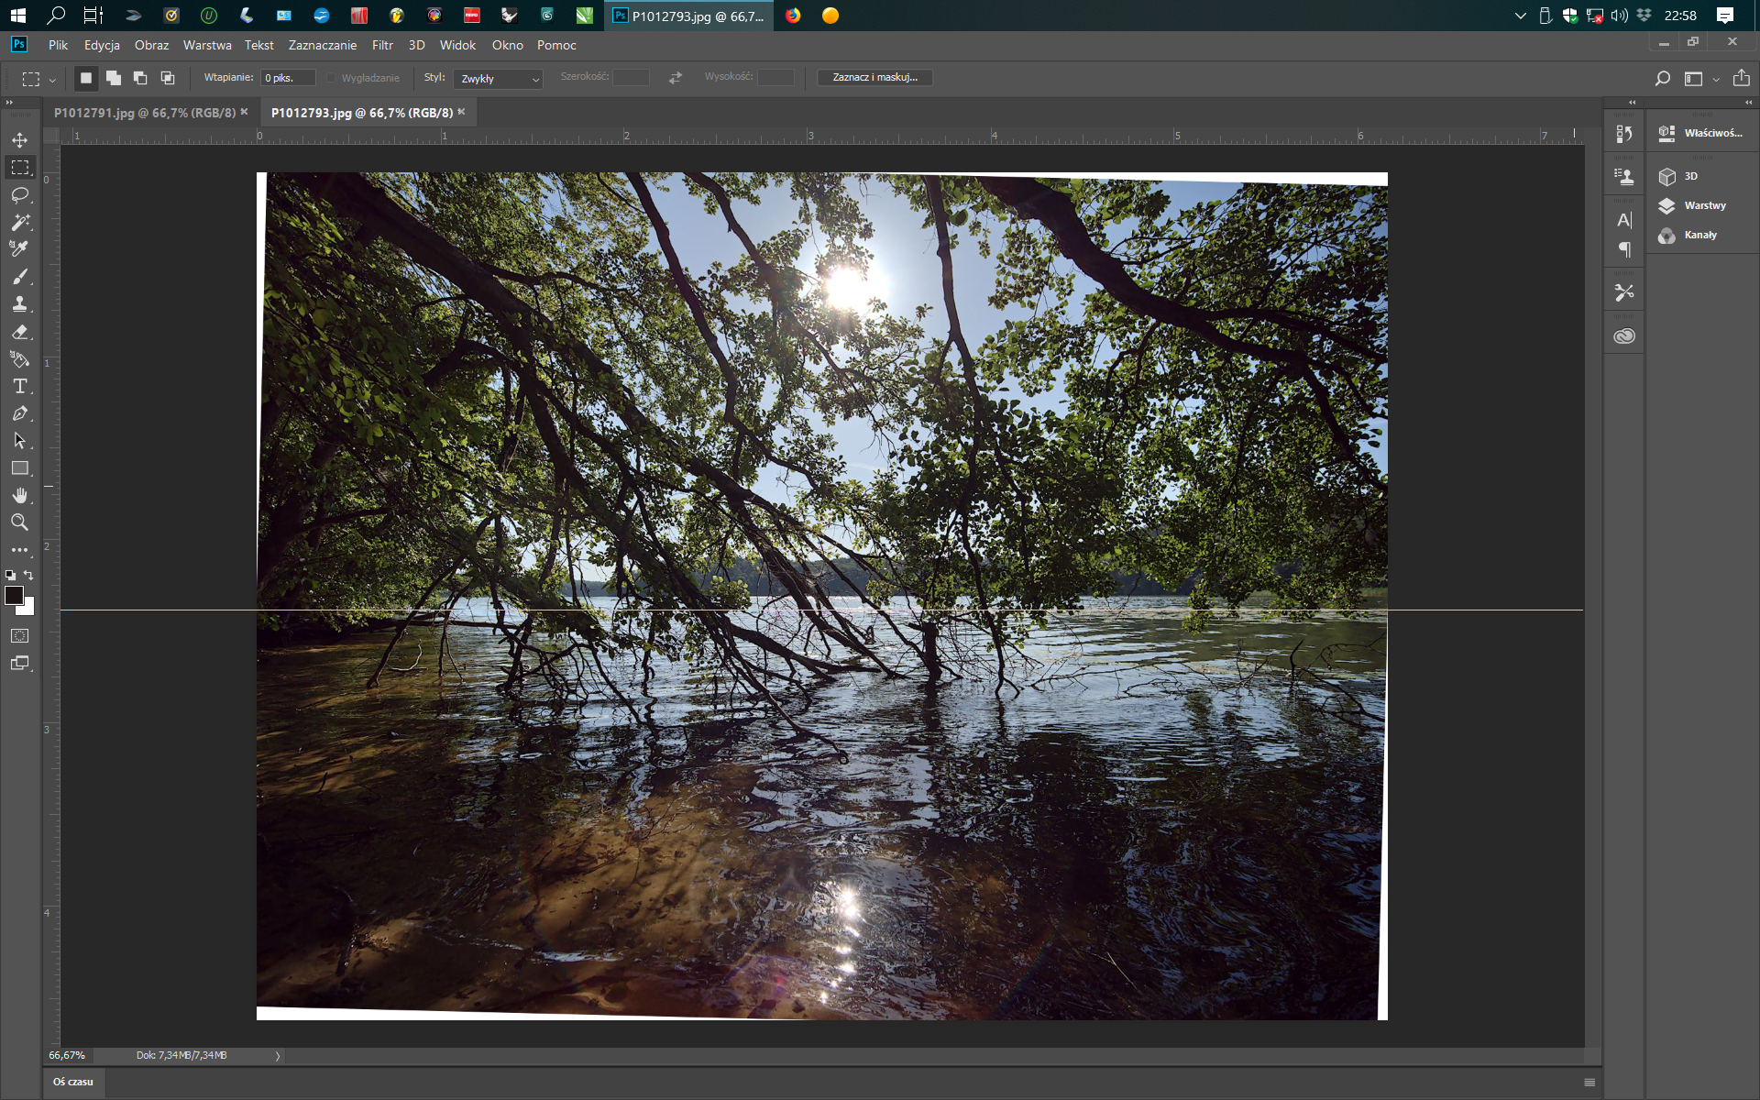Switch to the P1012791.jpg document tab
The image size is (1760, 1100).
(x=144, y=113)
